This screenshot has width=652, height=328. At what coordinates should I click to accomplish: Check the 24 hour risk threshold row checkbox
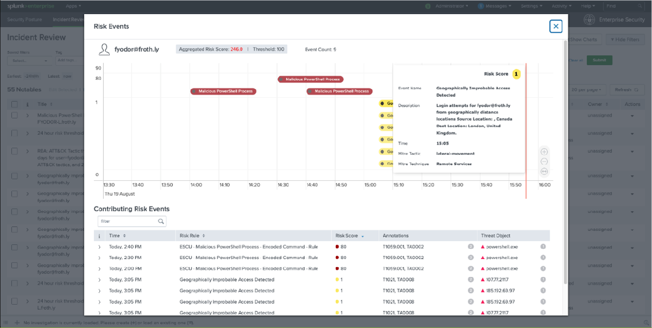coord(15,134)
